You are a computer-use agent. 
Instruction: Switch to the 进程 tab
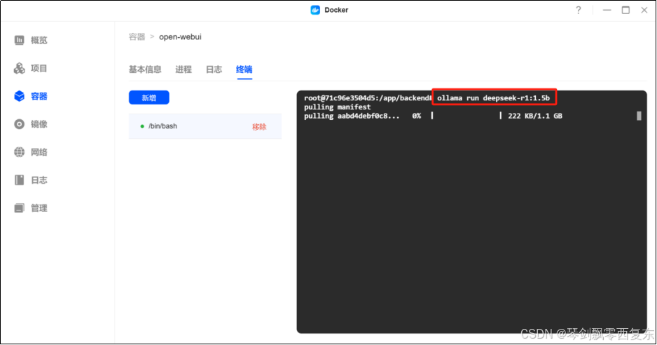click(184, 69)
